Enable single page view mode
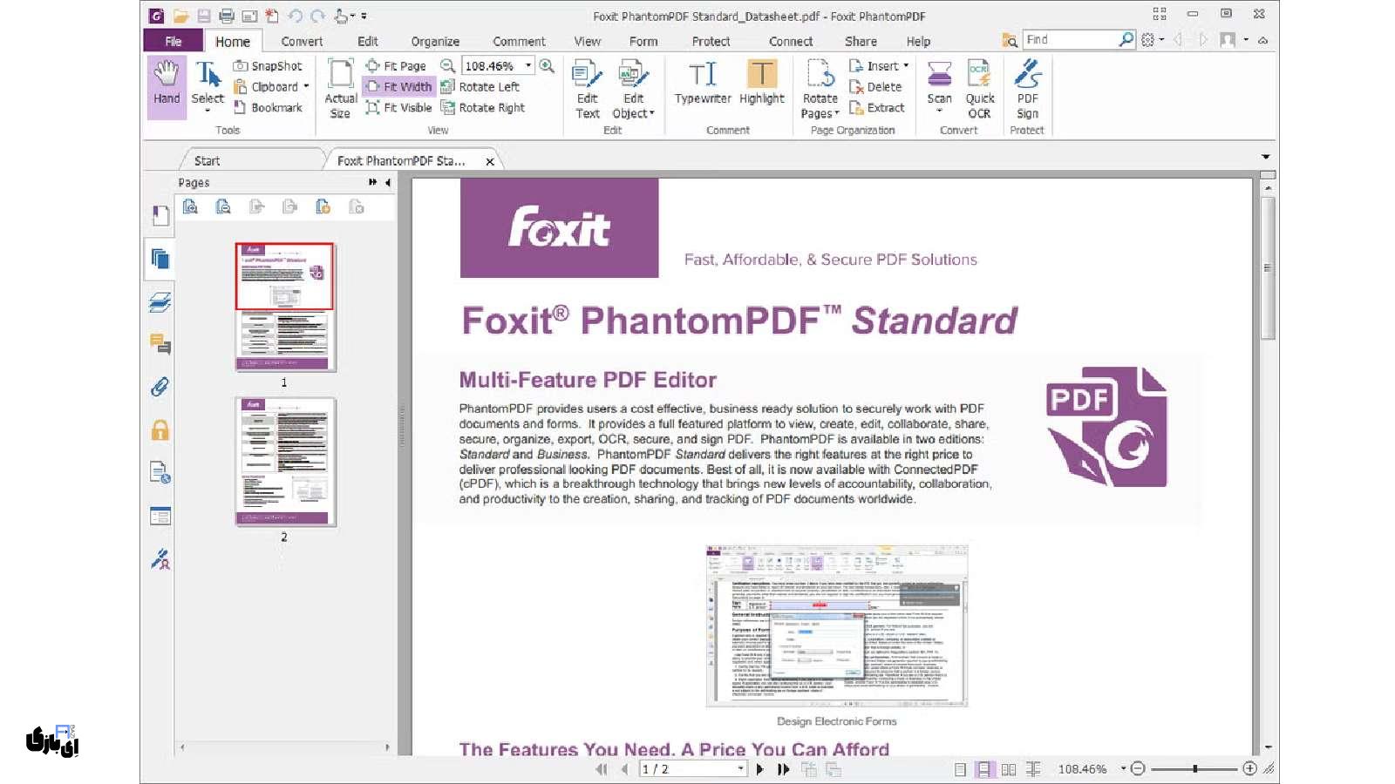Image resolution: width=1395 pixels, height=784 pixels. pyautogui.click(x=960, y=769)
